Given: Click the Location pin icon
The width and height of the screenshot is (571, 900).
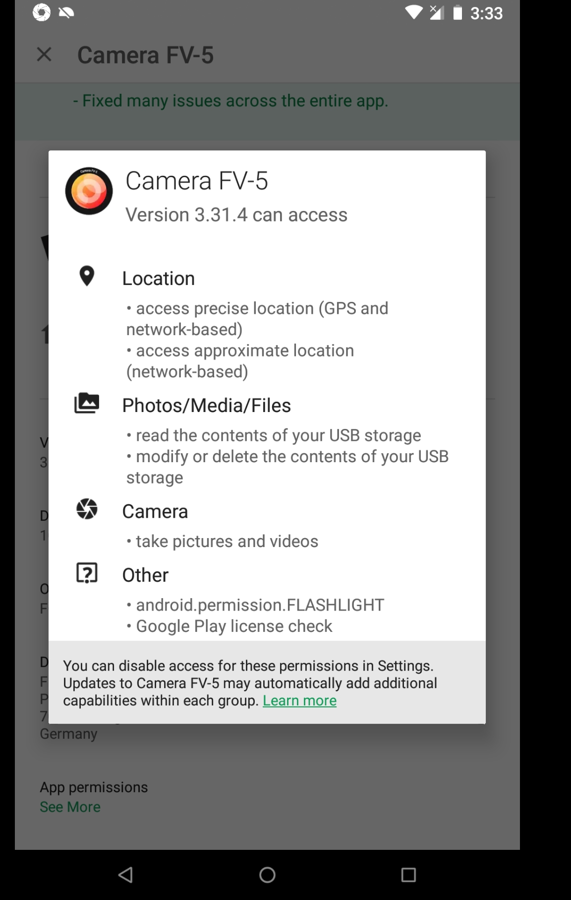Looking at the screenshot, I should 87,276.
